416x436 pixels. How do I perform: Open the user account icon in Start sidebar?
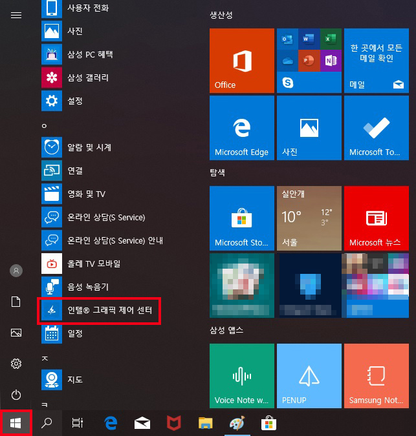click(x=16, y=271)
